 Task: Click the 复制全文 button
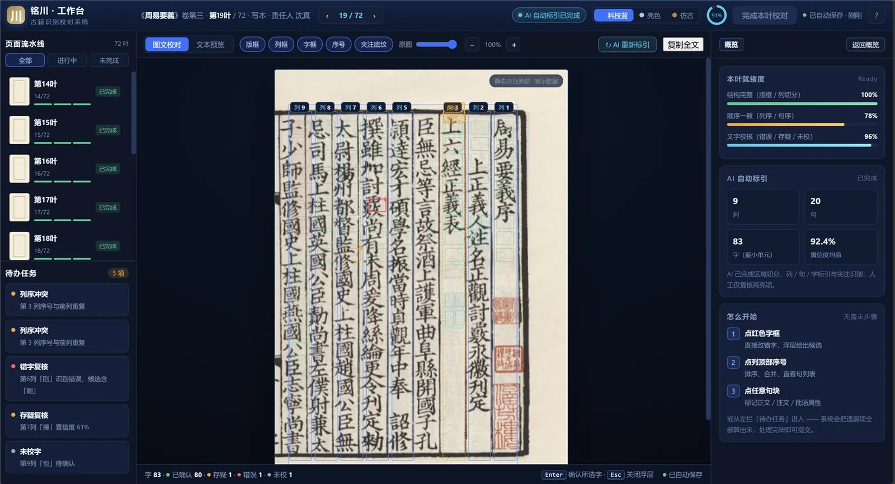[x=683, y=45]
